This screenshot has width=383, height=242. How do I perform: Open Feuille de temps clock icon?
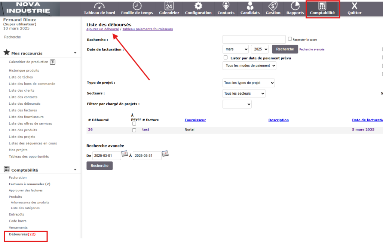[137, 6]
